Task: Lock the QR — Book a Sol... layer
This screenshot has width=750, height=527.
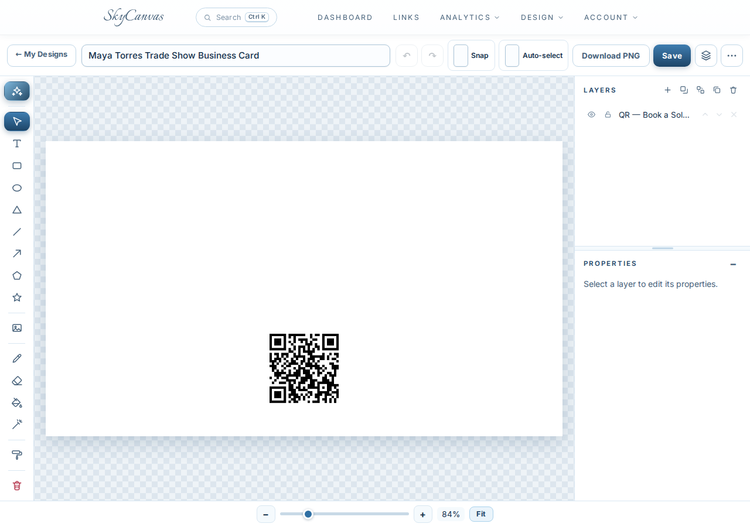Action: click(608, 115)
